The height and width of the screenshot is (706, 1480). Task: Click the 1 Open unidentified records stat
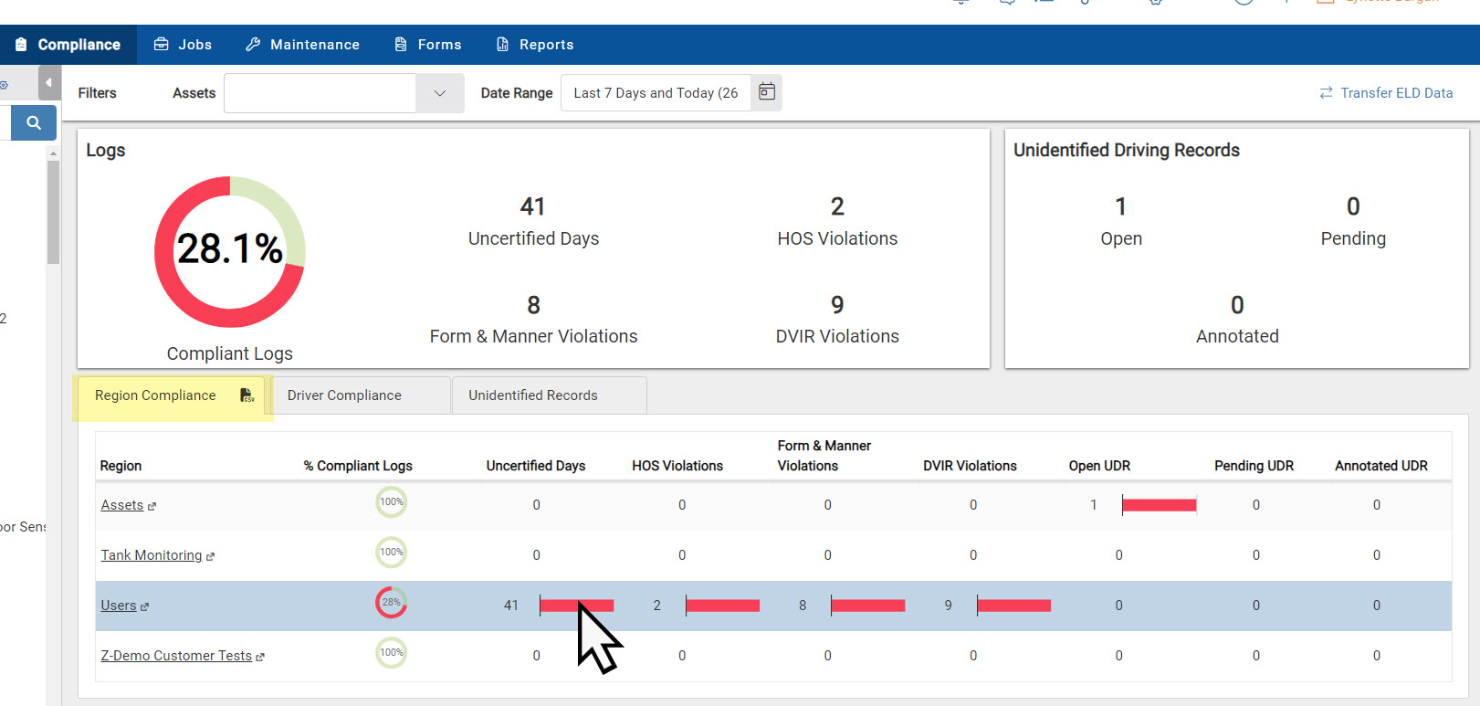coord(1121,222)
